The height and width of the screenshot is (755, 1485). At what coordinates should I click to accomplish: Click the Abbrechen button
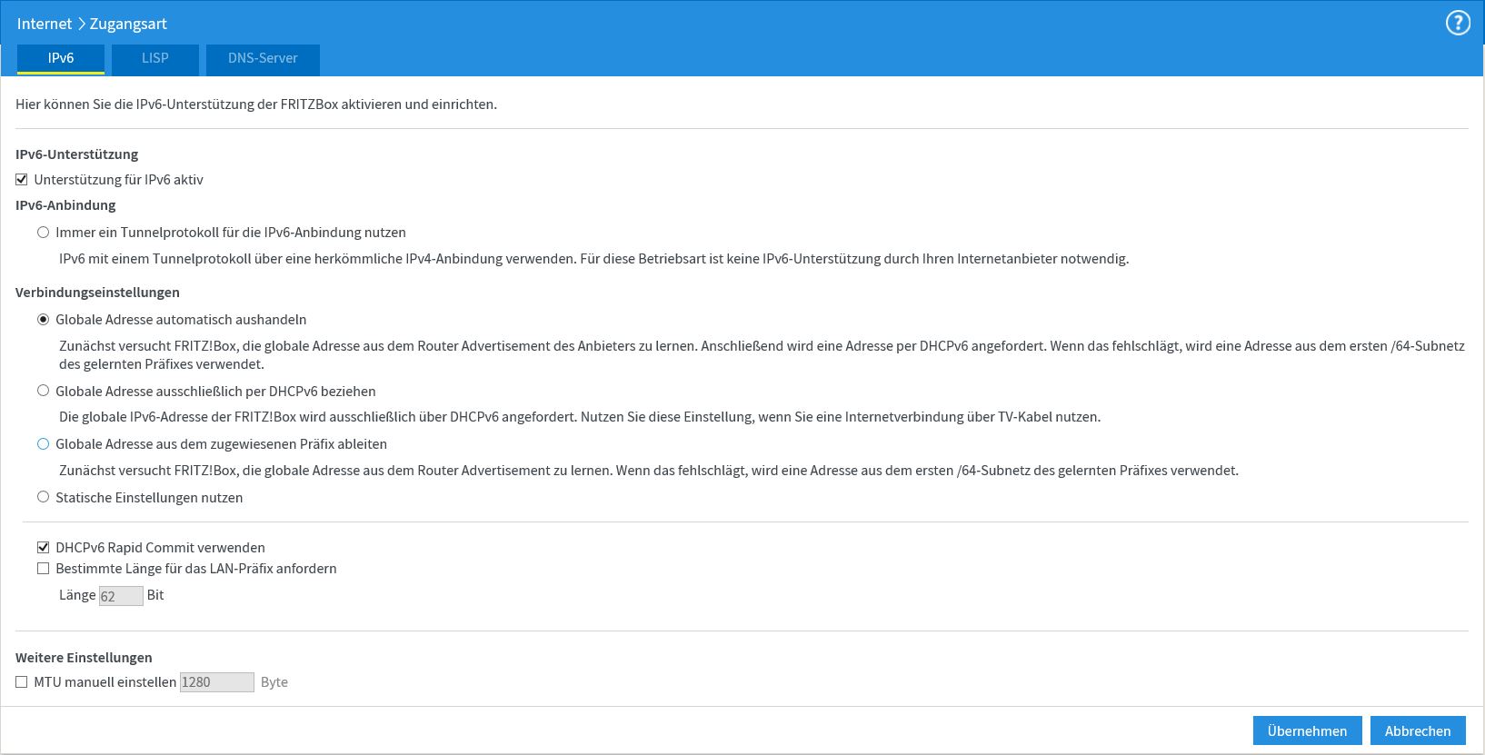tap(1417, 730)
